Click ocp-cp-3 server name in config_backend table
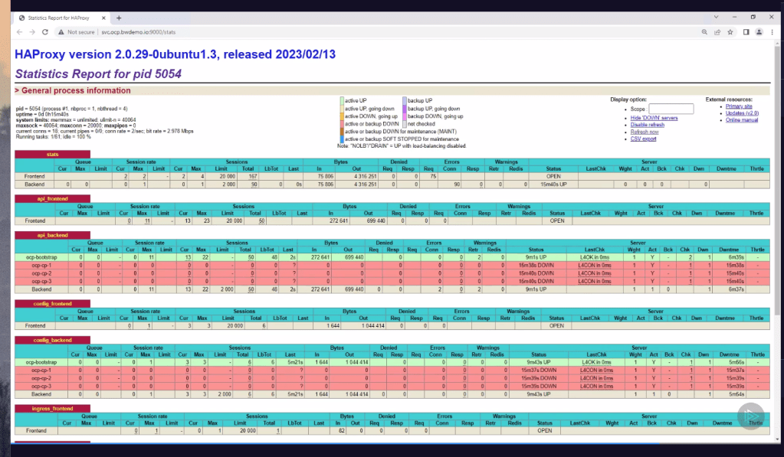This screenshot has height=457, width=784. (41, 386)
